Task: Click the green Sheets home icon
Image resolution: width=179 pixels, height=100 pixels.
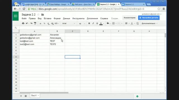Action: tap(16, 16)
